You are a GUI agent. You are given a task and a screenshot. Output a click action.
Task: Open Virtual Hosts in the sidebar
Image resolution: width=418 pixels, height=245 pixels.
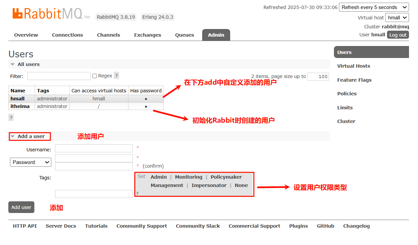pyautogui.click(x=354, y=66)
